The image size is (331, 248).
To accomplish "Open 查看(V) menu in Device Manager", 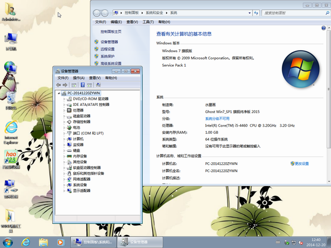I will click(95, 78).
